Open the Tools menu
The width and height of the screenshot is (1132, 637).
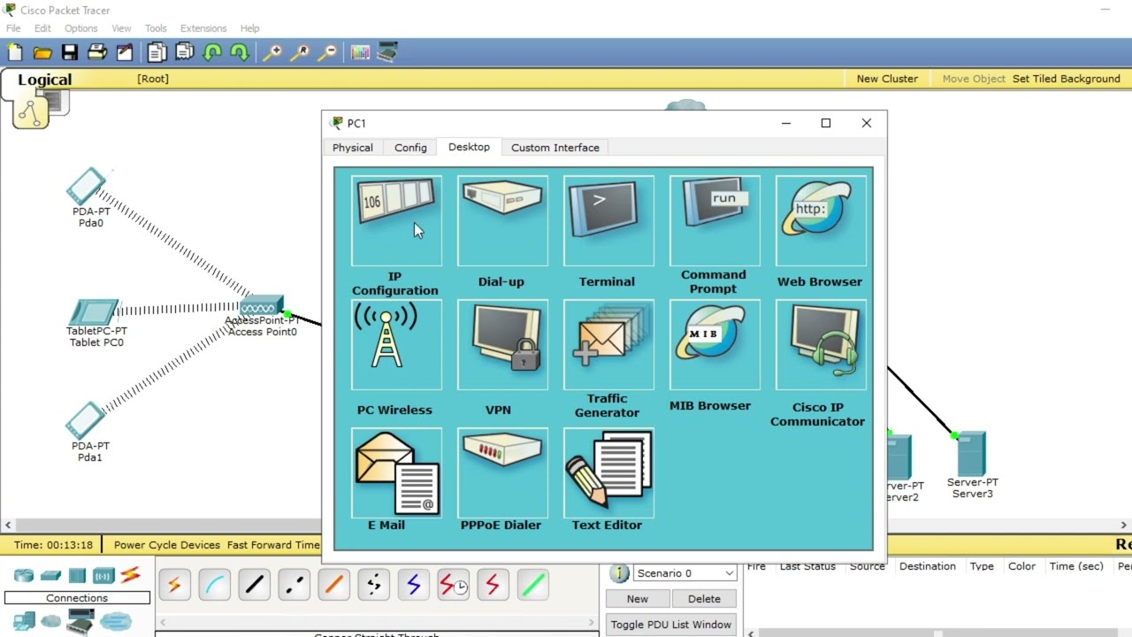pyautogui.click(x=156, y=28)
